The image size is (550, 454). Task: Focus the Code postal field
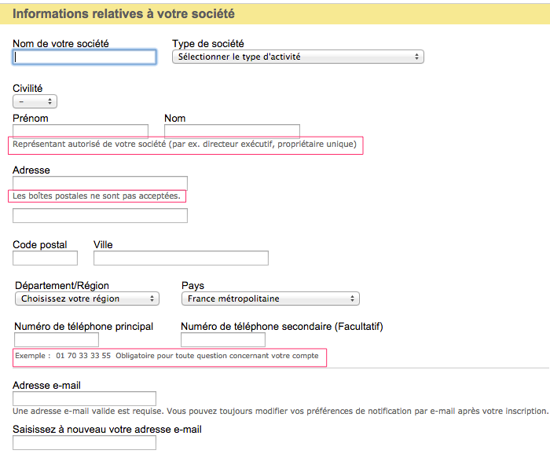(45, 258)
